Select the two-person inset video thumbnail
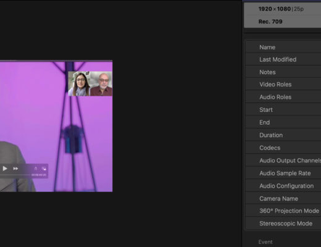321x247 pixels. pyautogui.click(x=90, y=83)
